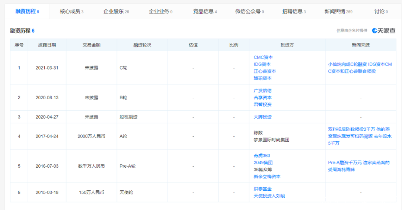Image resolution: width=402 pixels, height=210 pixels.
Task: Click the 估值 column header
Action: point(193,45)
